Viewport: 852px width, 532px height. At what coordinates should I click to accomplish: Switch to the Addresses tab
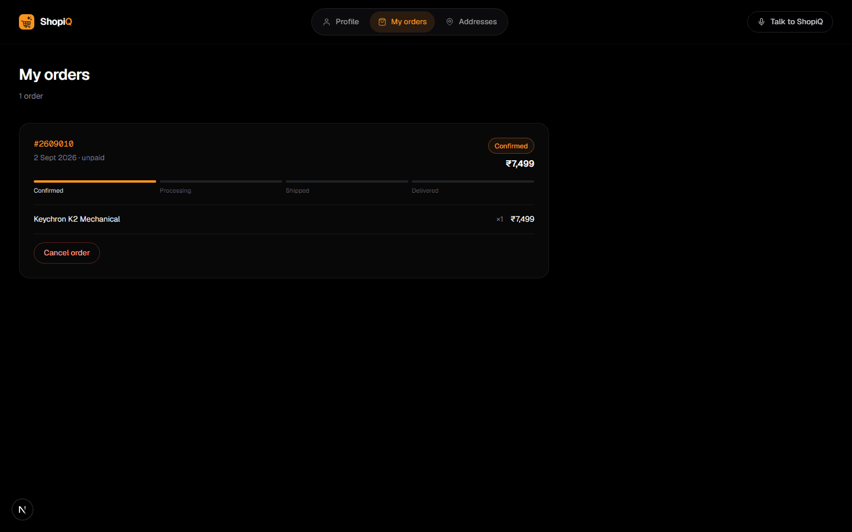click(471, 22)
